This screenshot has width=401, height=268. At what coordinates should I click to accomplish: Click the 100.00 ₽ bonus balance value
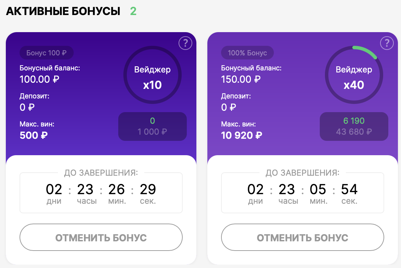(x=39, y=79)
